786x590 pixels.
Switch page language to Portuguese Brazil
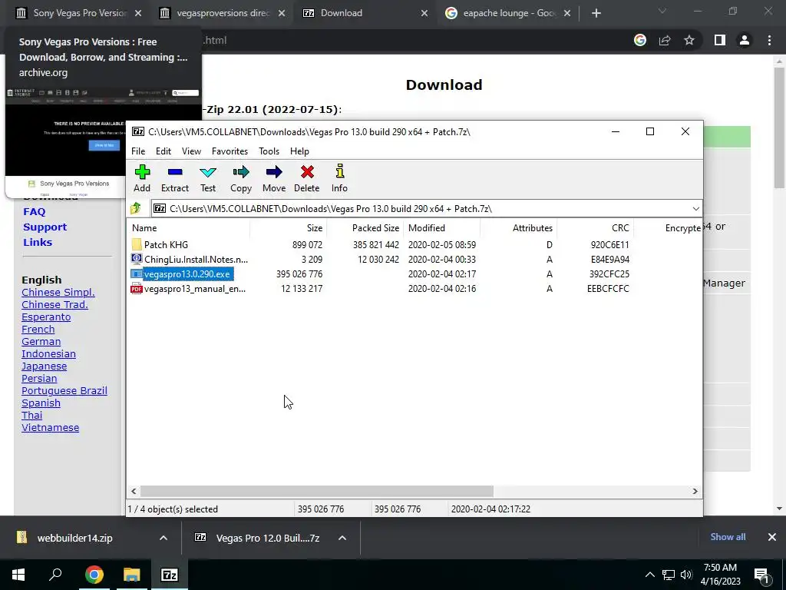[x=64, y=391]
